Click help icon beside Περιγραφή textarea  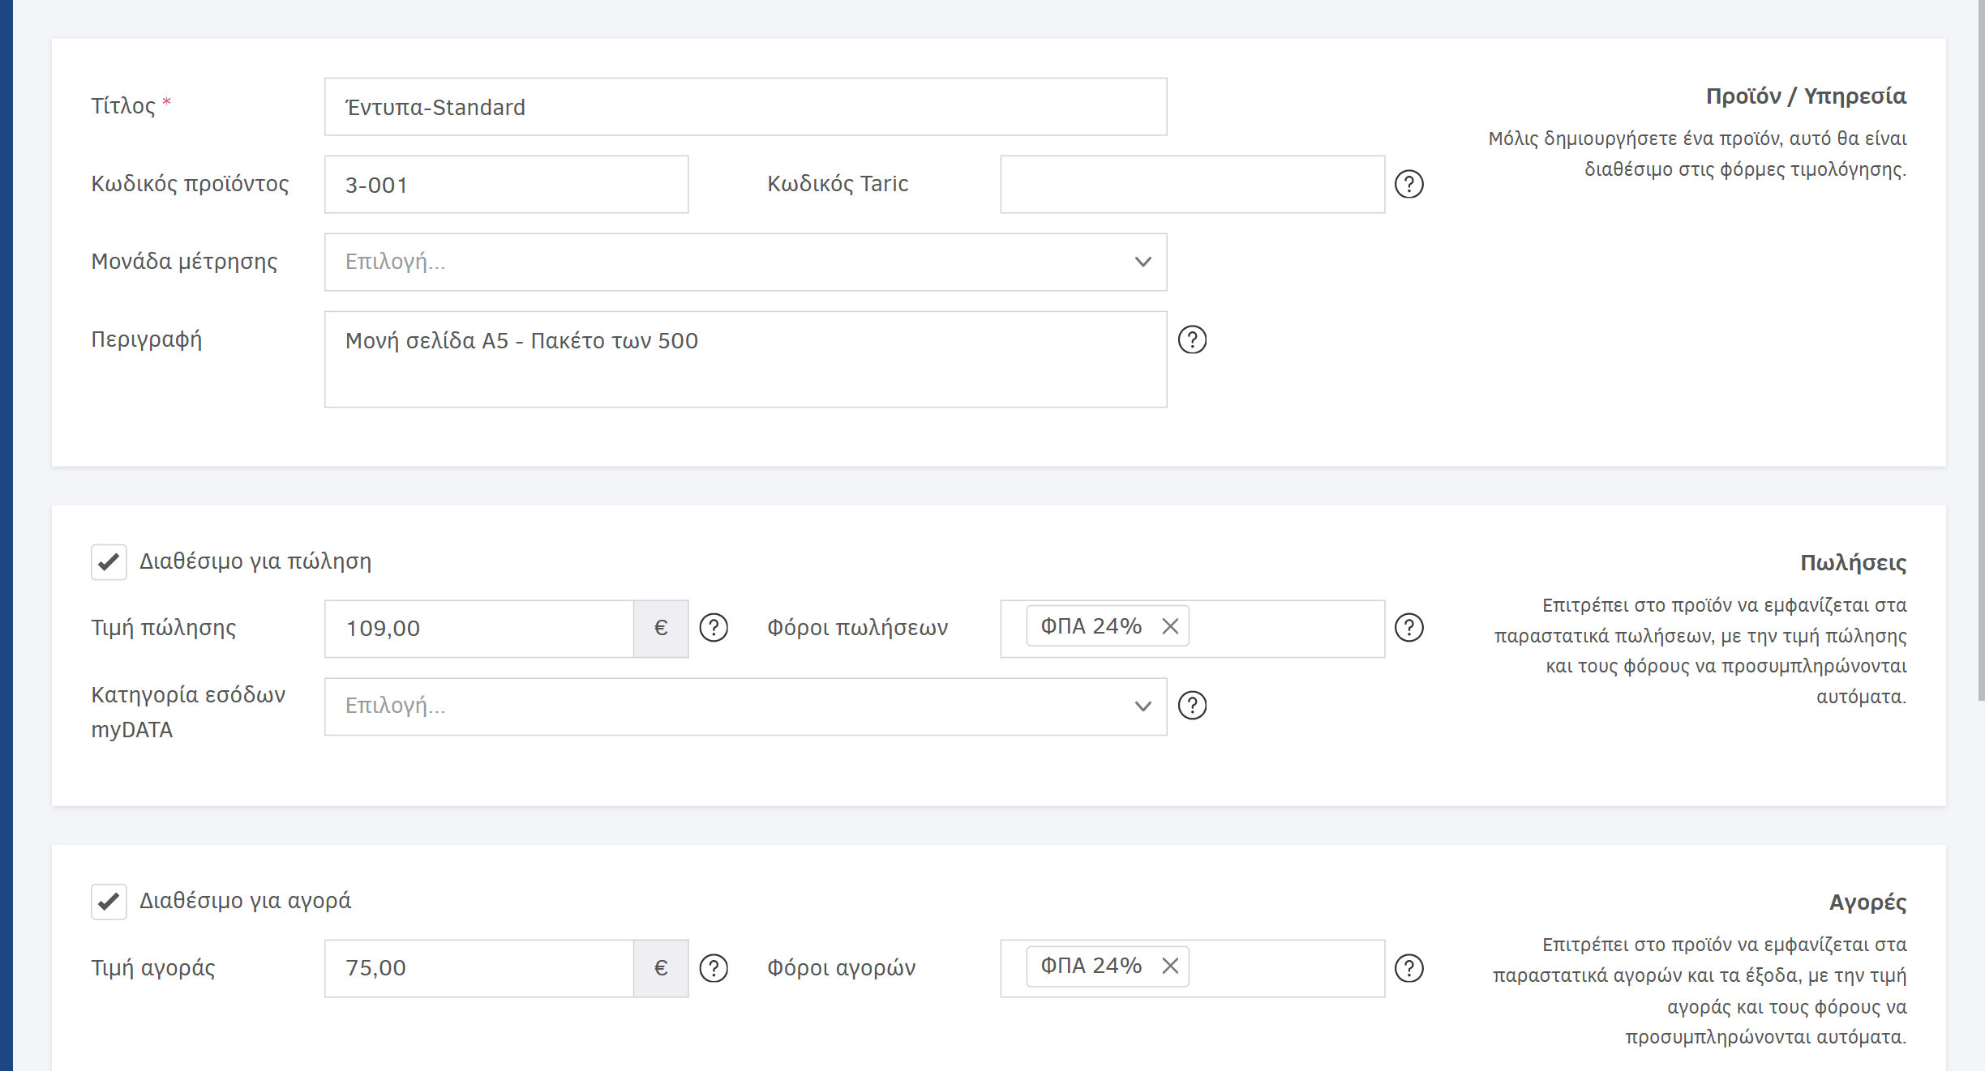tap(1191, 339)
